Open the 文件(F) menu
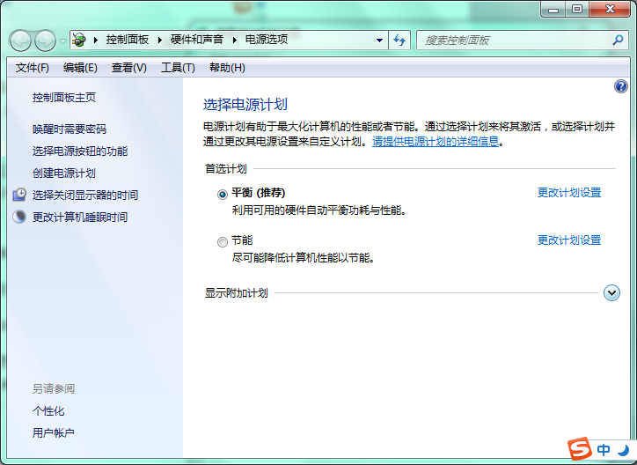Viewport: 637px width, 465px height. click(33, 68)
